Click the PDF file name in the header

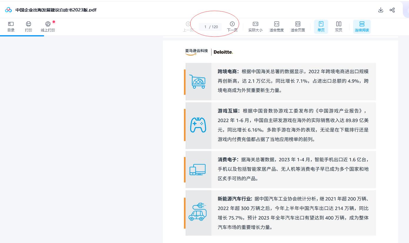[x=55, y=10]
